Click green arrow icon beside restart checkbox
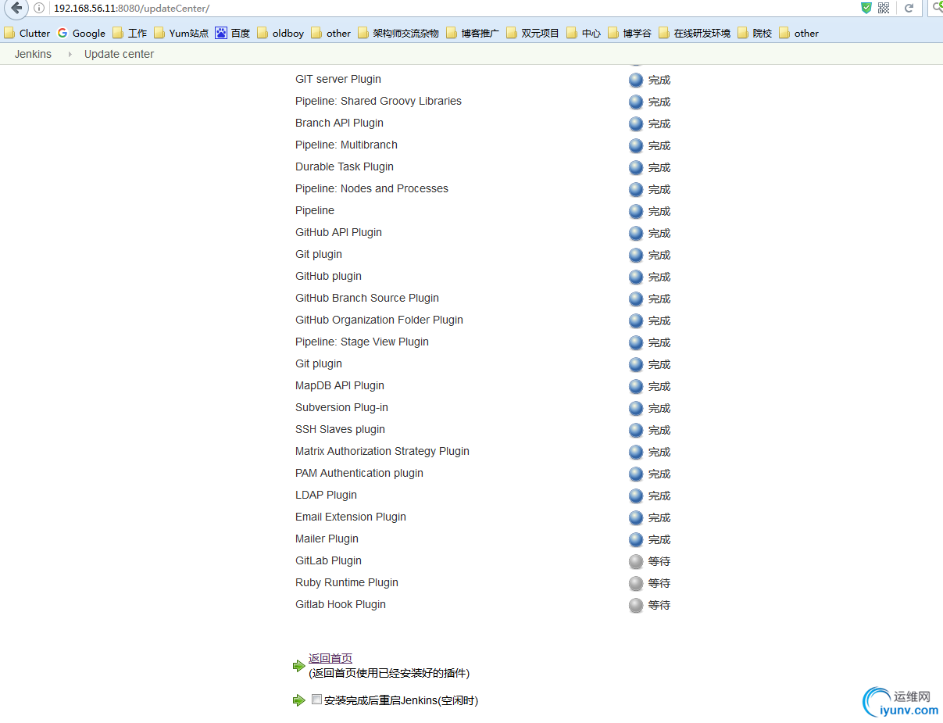This screenshot has width=943, height=723. click(298, 700)
